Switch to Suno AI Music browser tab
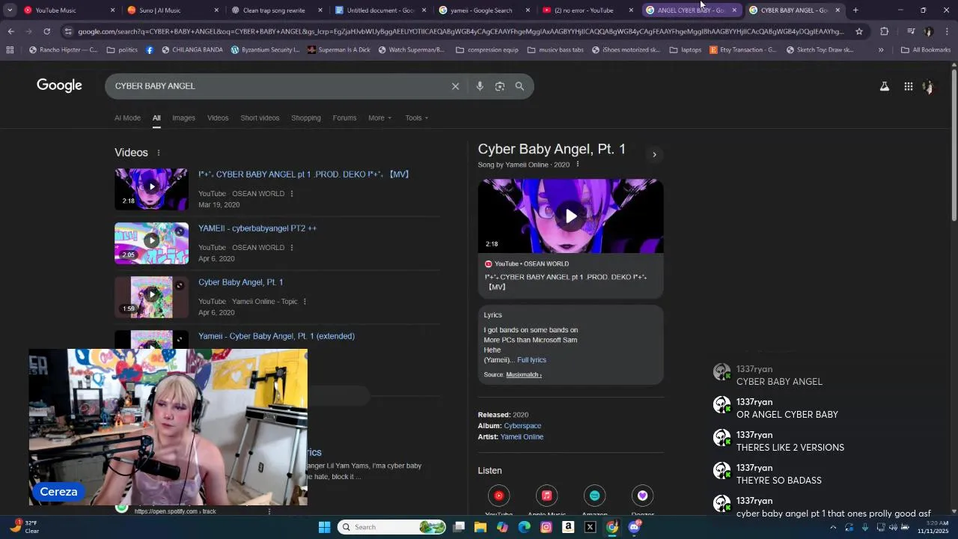The width and height of the screenshot is (958, 539). pos(171,10)
